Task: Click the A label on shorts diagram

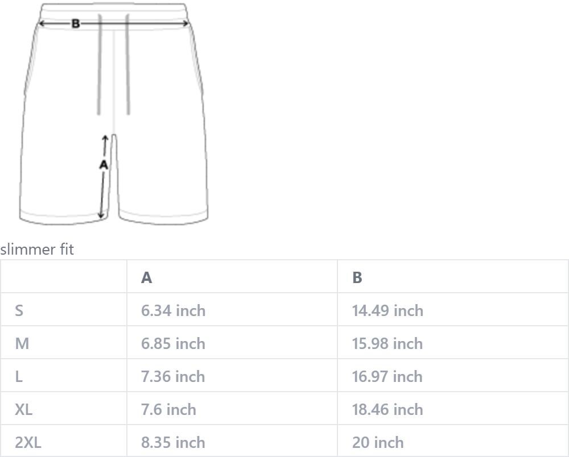Action: [x=104, y=165]
